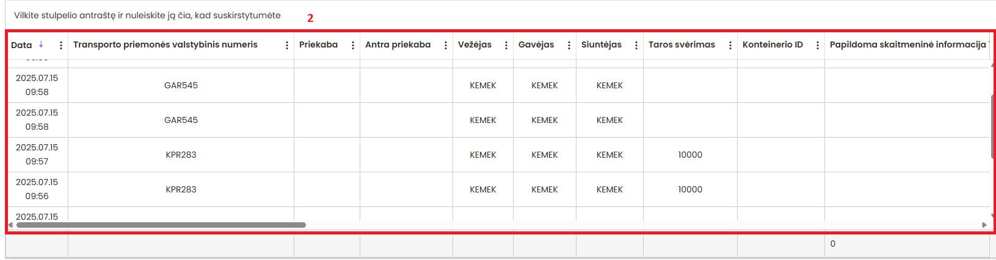Open the Data column menu icon

coord(61,45)
